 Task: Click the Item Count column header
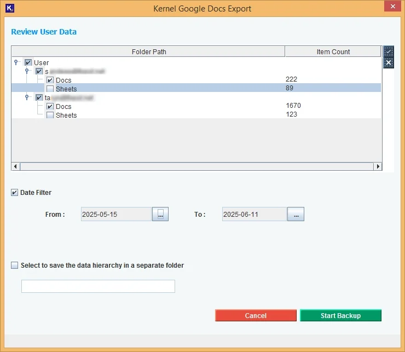pyautogui.click(x=333, y=51)
